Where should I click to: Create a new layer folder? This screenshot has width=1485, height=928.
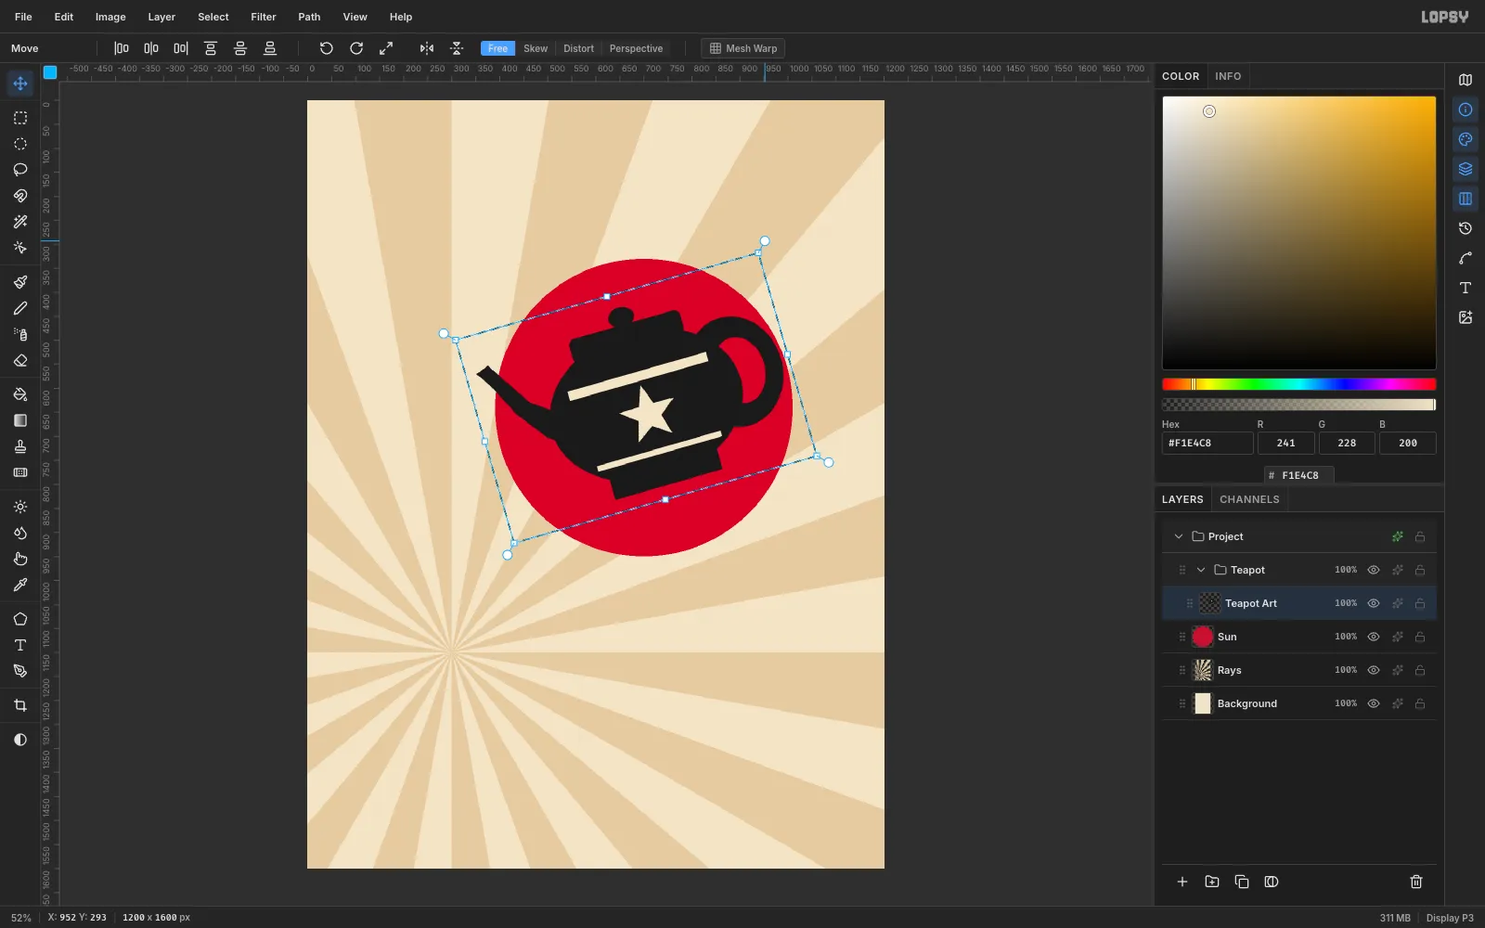[x=1212, y=882]
